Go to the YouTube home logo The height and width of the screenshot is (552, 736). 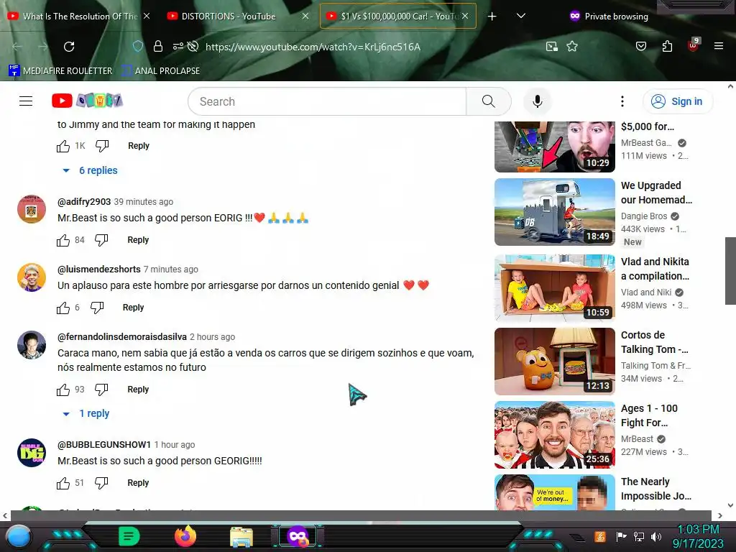coord(87,101)
